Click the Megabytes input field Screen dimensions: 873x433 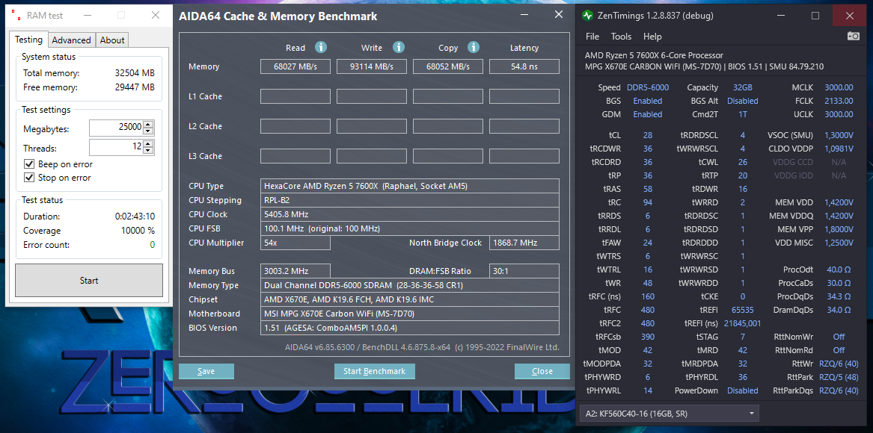click(116, 128)
